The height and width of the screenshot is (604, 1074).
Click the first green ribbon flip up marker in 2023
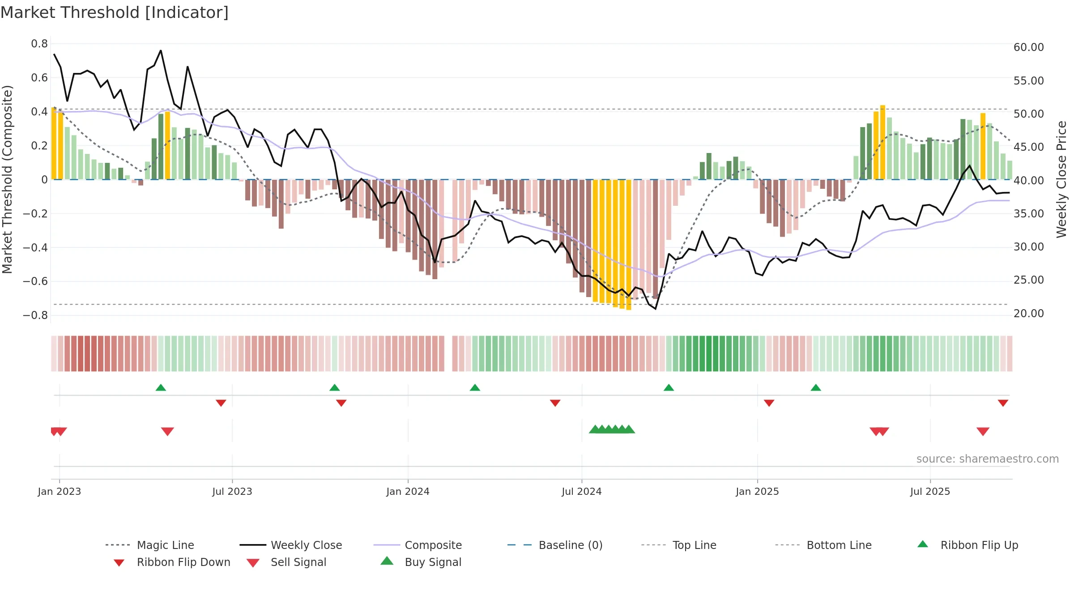[161, 387]
